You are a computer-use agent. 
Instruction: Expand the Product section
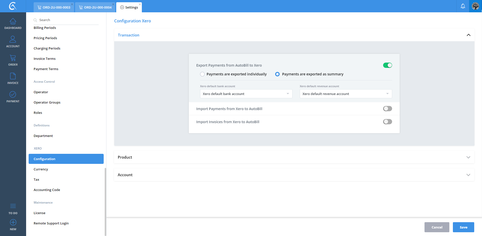pyautogui.click(x=294, y=157)
